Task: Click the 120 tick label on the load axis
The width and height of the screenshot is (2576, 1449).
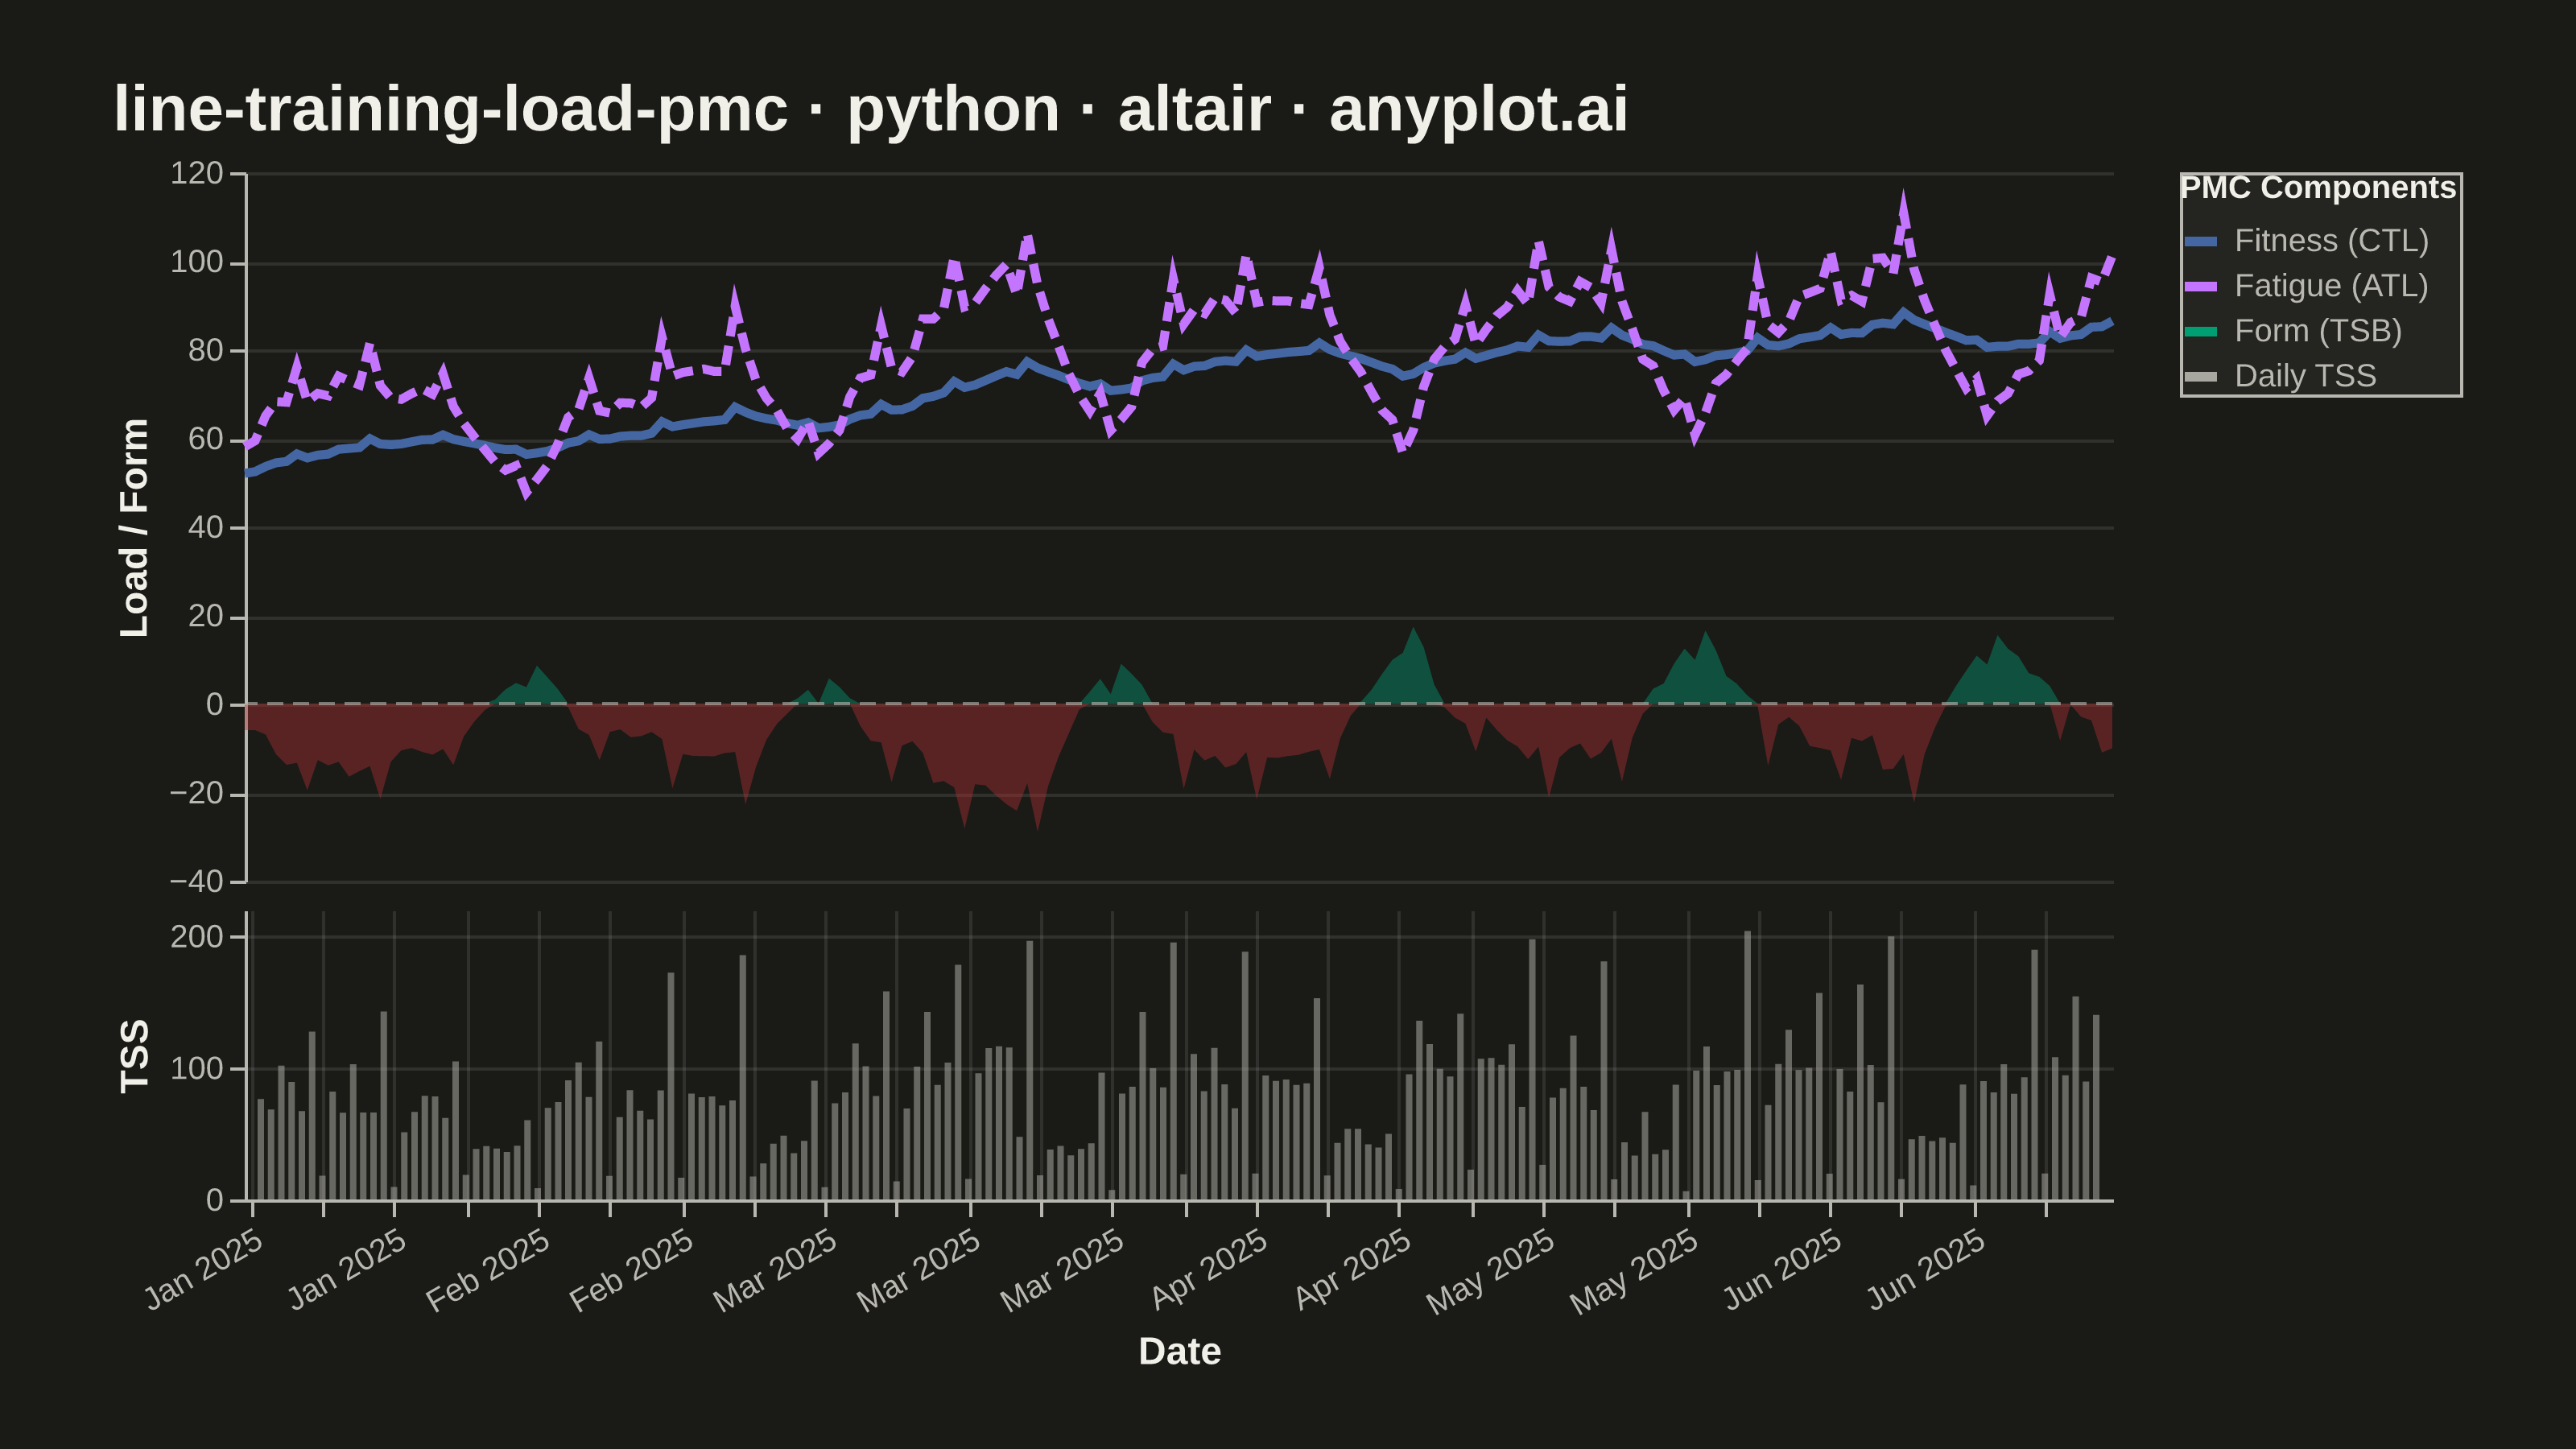Action: pos(196,173)
